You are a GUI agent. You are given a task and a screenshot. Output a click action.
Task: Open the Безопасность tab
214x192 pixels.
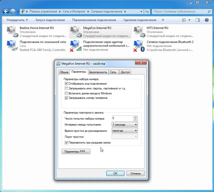click(98, 72)
